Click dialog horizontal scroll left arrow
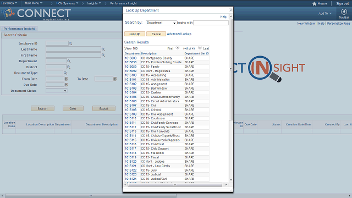Viewport: 352px width, 198px height. [x=125, y=185]
